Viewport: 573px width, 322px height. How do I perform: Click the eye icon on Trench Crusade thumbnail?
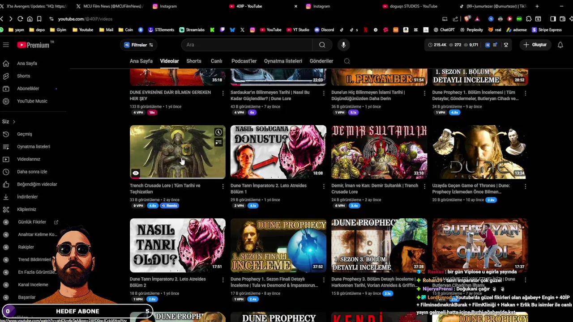point(136,173)
